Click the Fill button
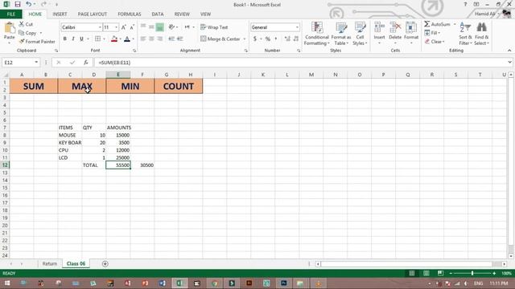The image size is (515, 289). (x=432, y=33)
